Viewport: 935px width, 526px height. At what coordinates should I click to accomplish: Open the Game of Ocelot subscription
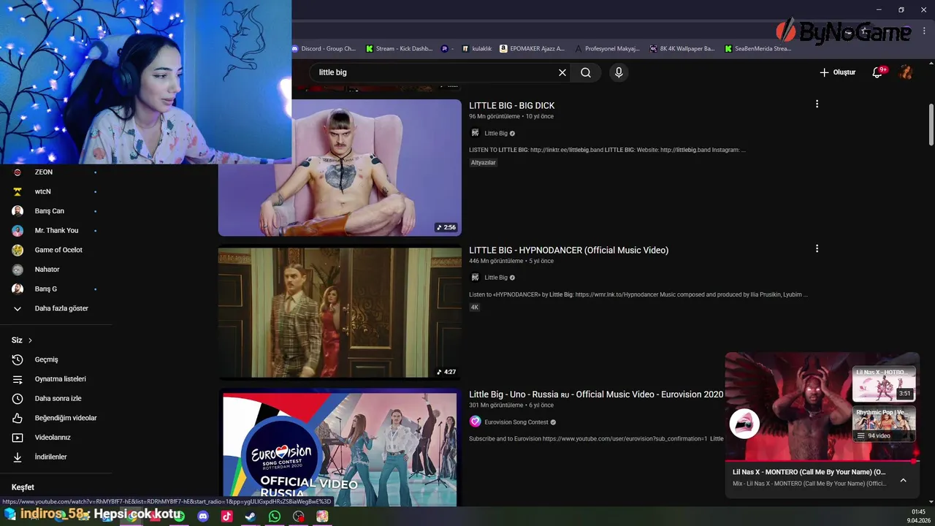(x=58, y=250)
